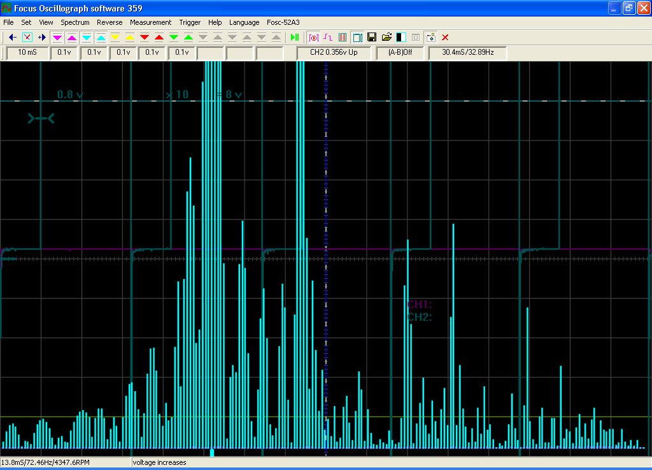Click the camera snapshot icon
Viewport: 652px width, 470px height.
point(431,38)
